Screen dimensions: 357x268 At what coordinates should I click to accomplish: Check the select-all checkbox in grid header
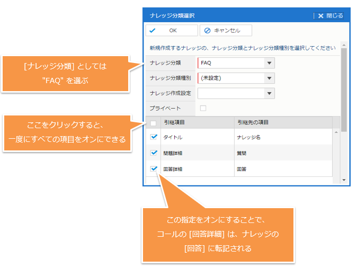154,123
